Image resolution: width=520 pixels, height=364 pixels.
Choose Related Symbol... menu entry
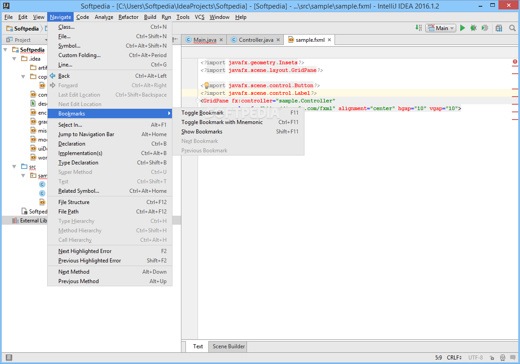click(110, 191)
